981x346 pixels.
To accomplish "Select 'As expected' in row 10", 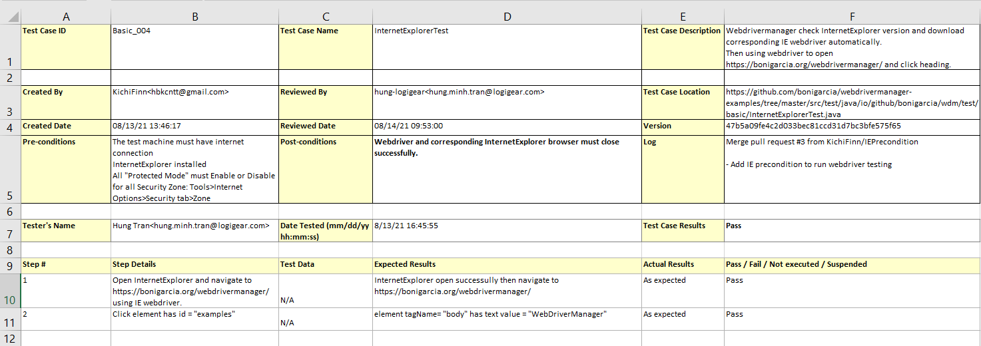I will coord(683,291).
